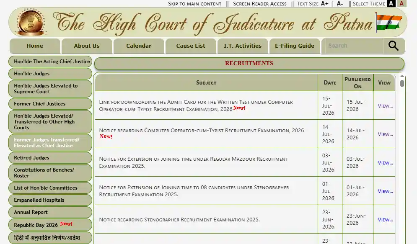This screenshot has width=417, height=244.
Task: Click the Recruitments section heading
Action: tap(249, 63)
